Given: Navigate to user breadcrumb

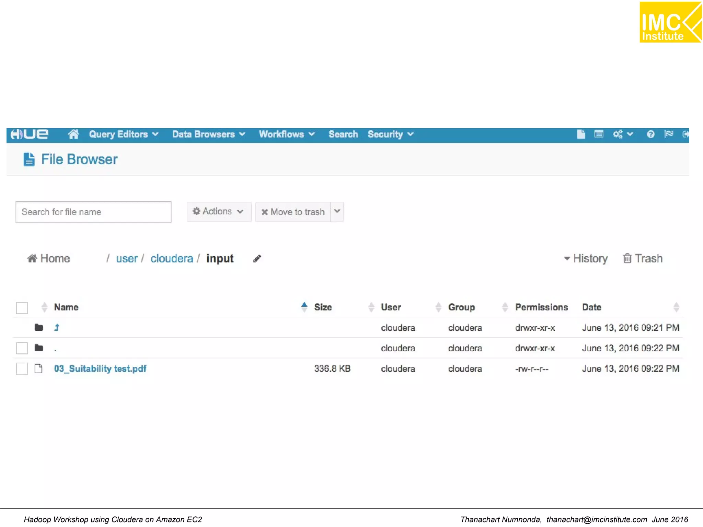Looking at the screenshot, I should tap(127, 258).
